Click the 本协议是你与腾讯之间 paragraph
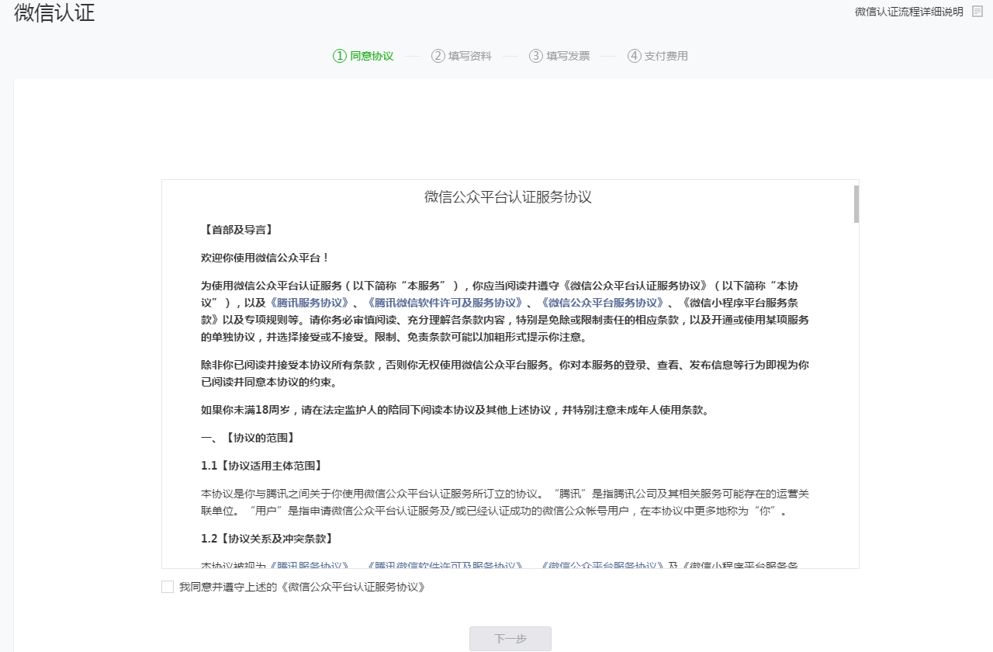The width and height of the screenshot is (993, 652). [505, 502]
